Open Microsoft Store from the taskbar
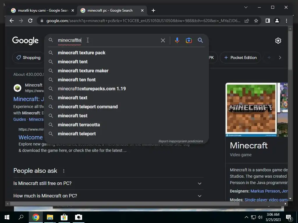The width and height of the screenshot is (298, 223). (64, 217)
